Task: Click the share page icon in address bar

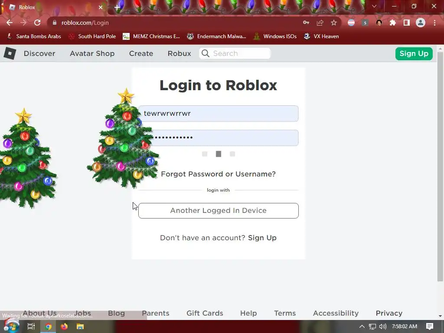Action: coord(320,23)
